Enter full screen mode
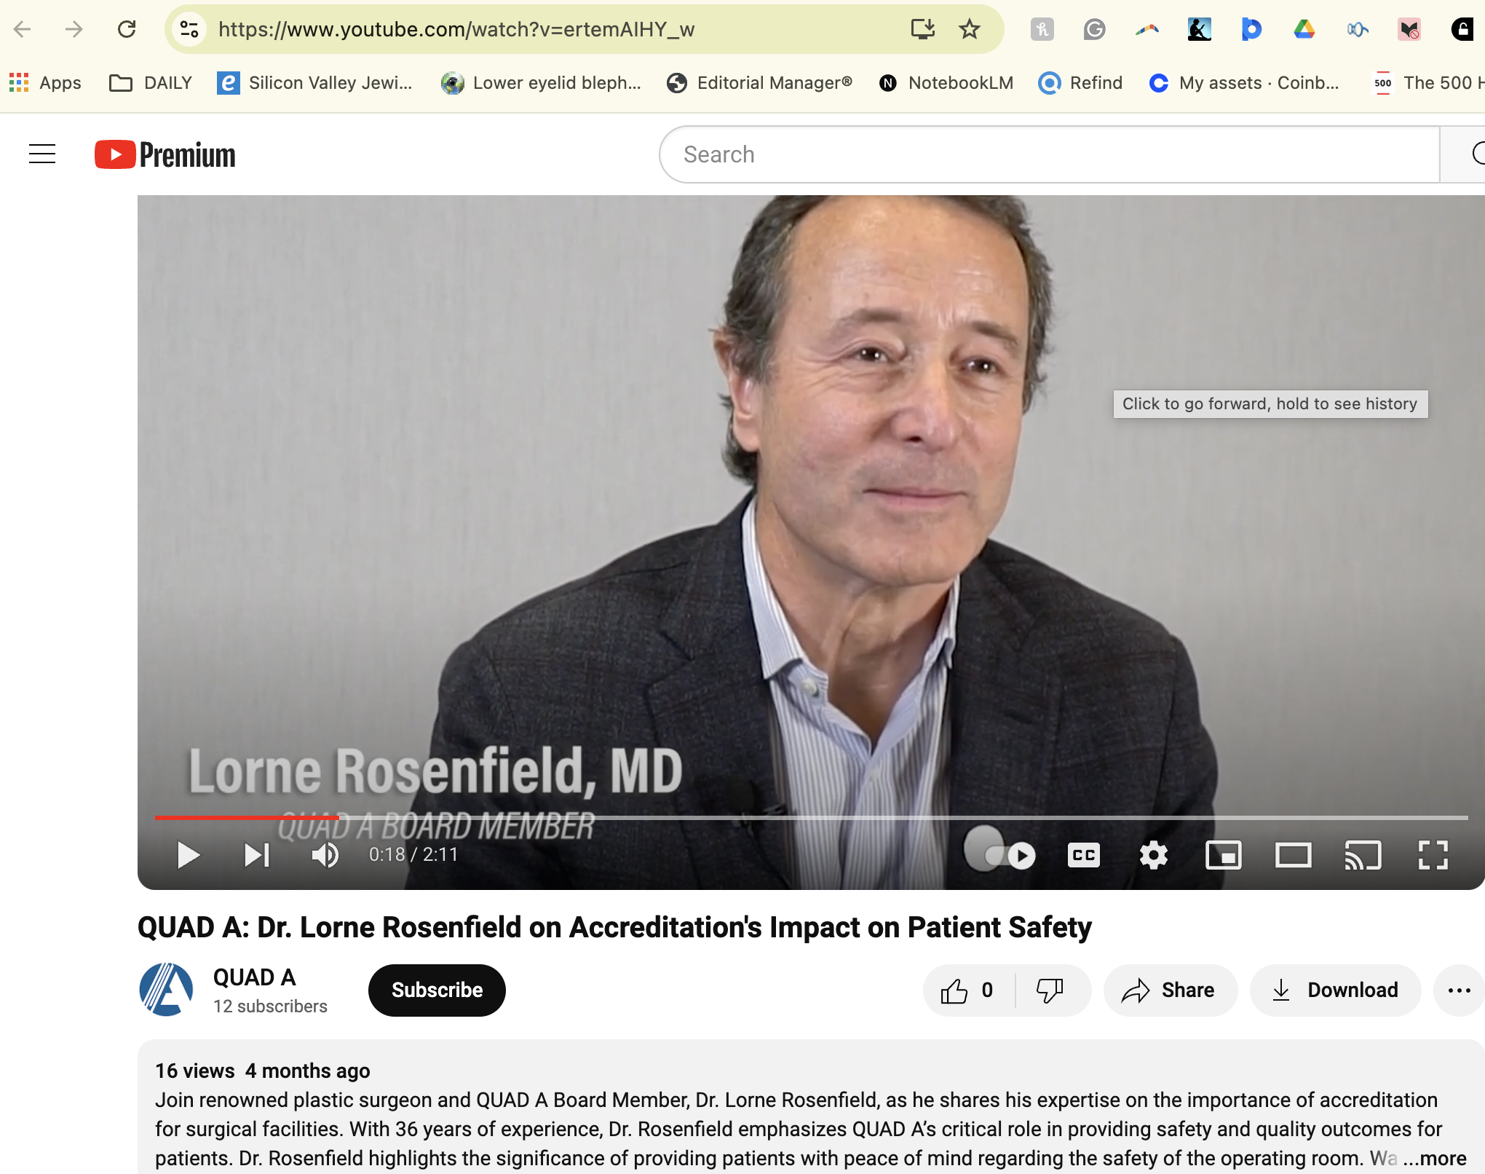 (1433, 855)
